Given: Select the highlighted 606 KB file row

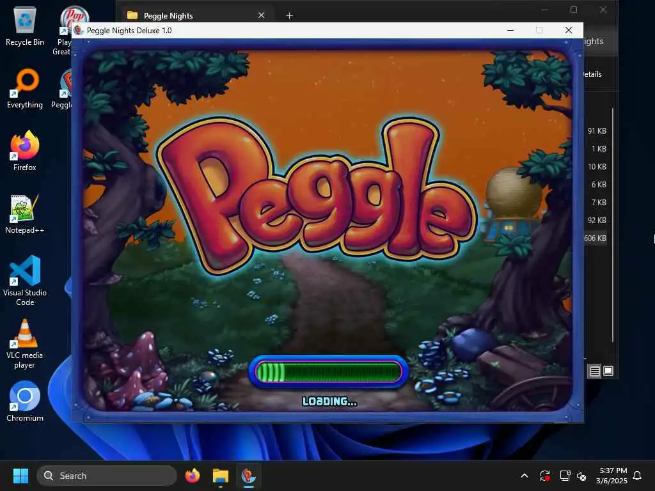Looking at the screenshot, I should pos(596,238).
